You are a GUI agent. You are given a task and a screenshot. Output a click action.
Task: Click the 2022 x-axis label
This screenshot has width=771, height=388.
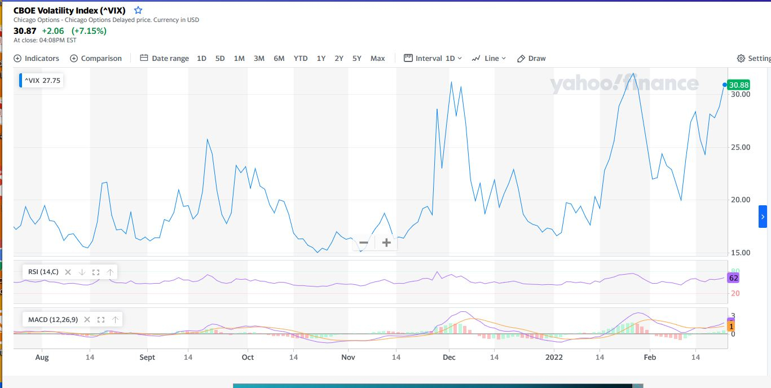(x=554, y=357)
